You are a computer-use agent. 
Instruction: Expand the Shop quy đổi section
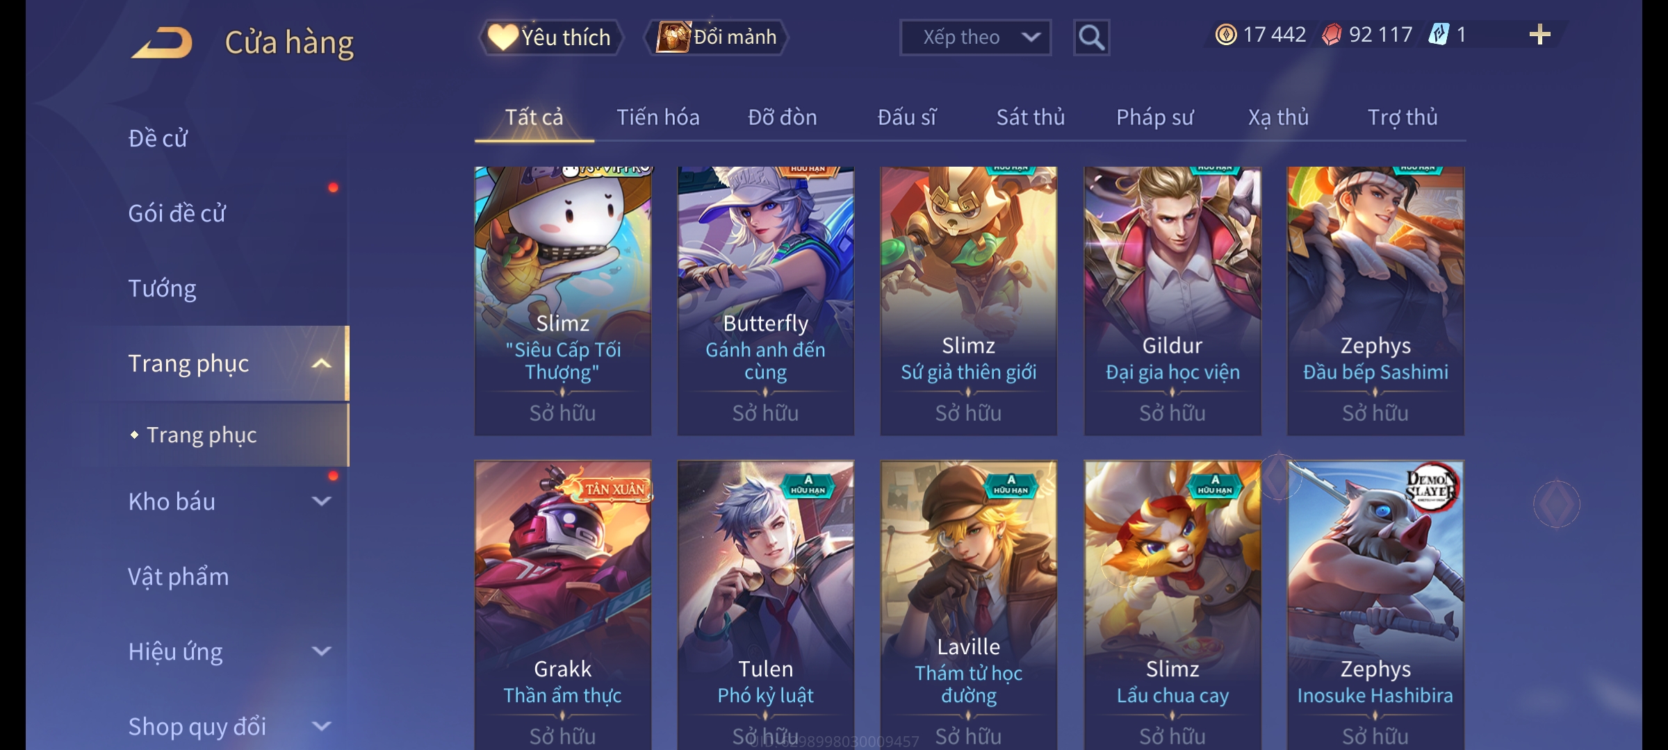[322, 726]
